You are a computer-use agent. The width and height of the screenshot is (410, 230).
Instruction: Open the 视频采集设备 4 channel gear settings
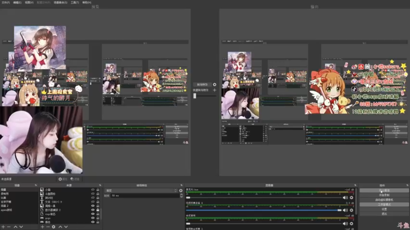352,210
